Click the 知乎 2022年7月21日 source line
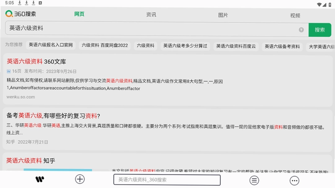This screenshot has width=335, height=188. pos(27,142)
